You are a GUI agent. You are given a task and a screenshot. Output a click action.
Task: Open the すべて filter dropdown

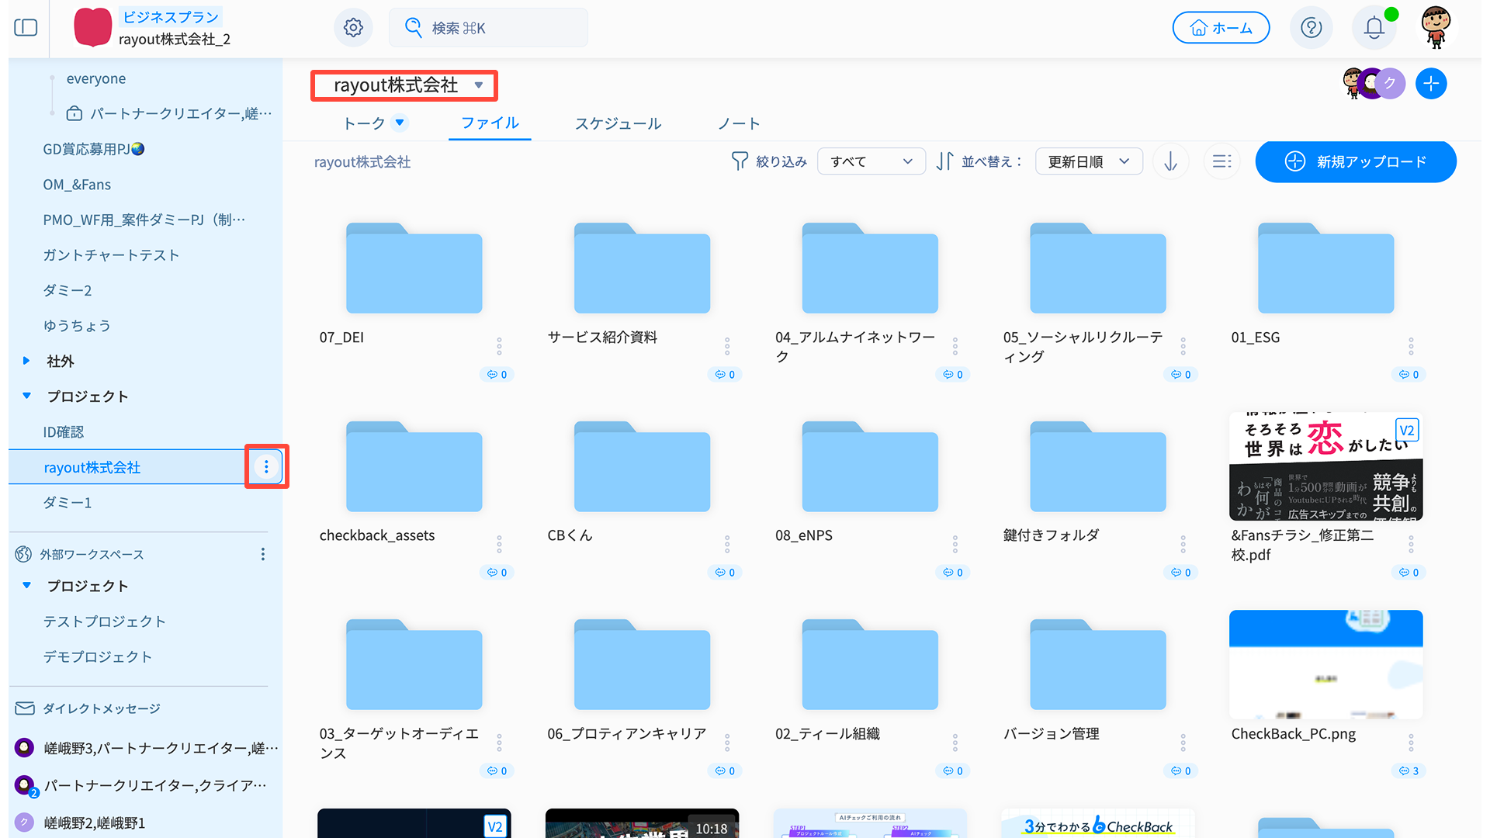point(871,161)
